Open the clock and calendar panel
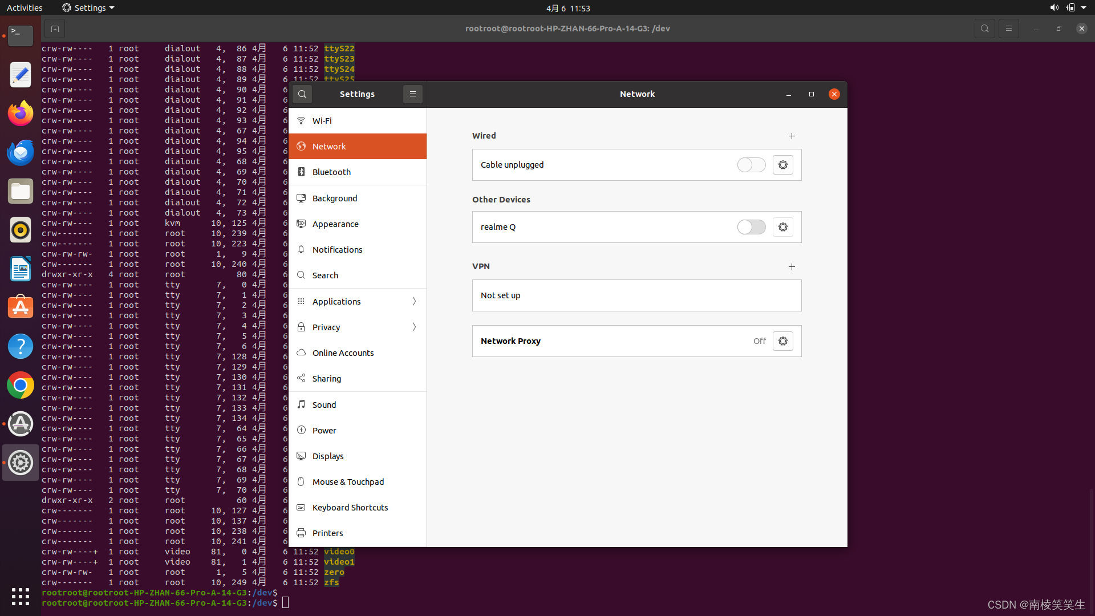 567,8
